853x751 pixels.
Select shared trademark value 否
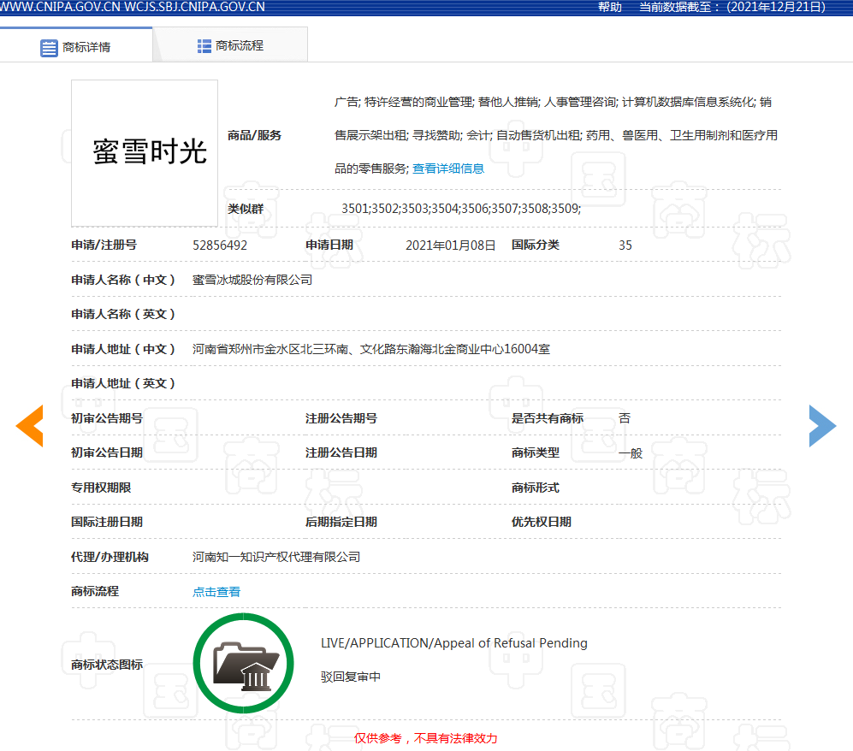[625, 418]
